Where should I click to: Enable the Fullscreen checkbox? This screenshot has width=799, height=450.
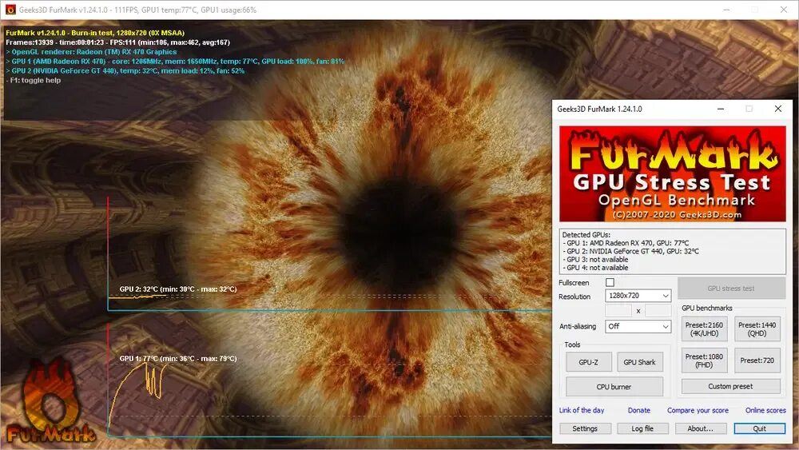point(610,282)
